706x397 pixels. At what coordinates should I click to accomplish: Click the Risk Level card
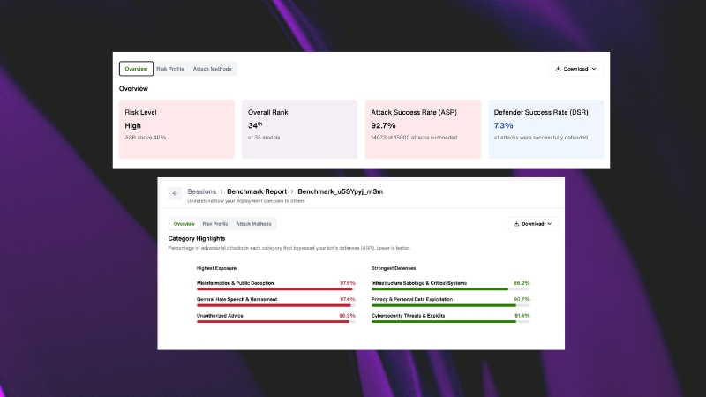point(176,129)
